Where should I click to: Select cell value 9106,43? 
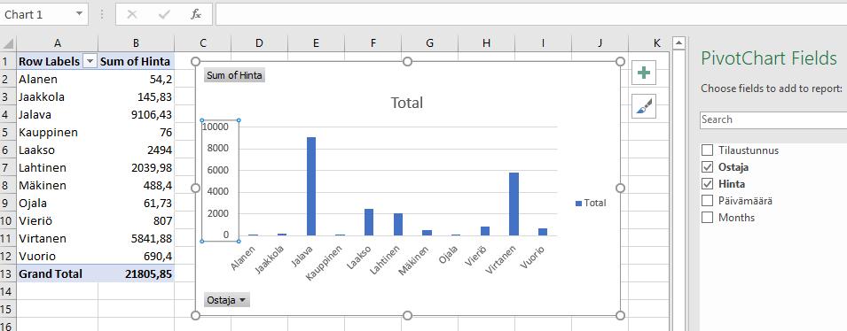136,115
